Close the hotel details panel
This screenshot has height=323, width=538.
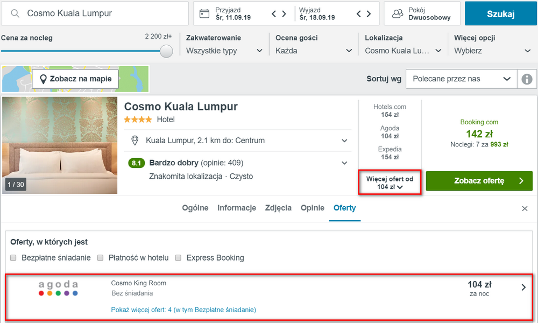525,208
